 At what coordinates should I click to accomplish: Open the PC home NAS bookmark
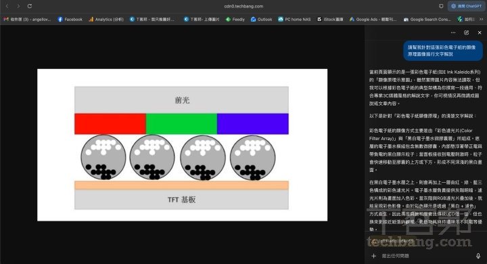pyautogui.click(x=294, y=19)
